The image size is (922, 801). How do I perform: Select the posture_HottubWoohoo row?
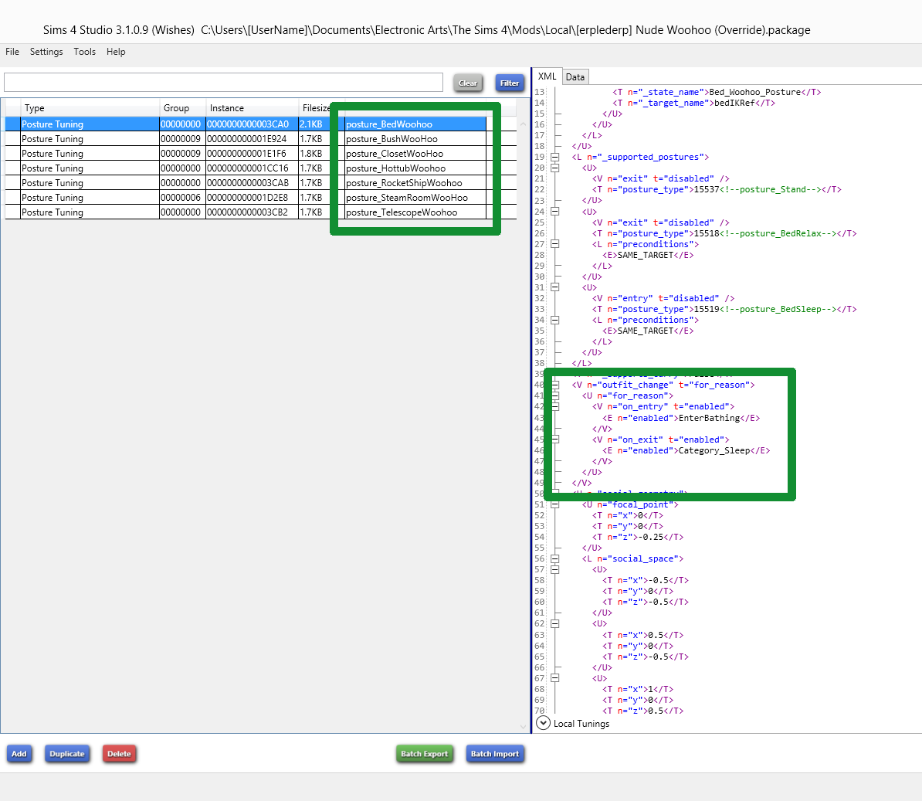[x=260, y=168]
